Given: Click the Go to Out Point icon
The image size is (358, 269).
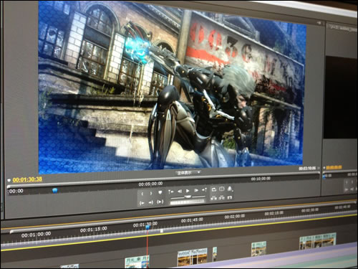Looking at the screenshot, I should point(151,202).
